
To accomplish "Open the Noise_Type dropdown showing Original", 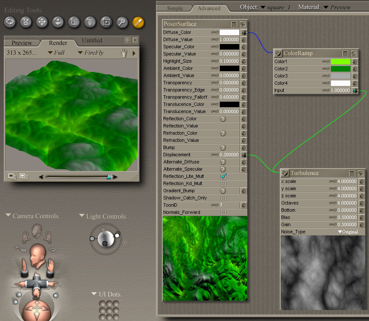I will click(x=348, y=232).
